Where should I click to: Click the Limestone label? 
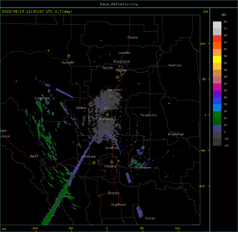pos(42,98)
